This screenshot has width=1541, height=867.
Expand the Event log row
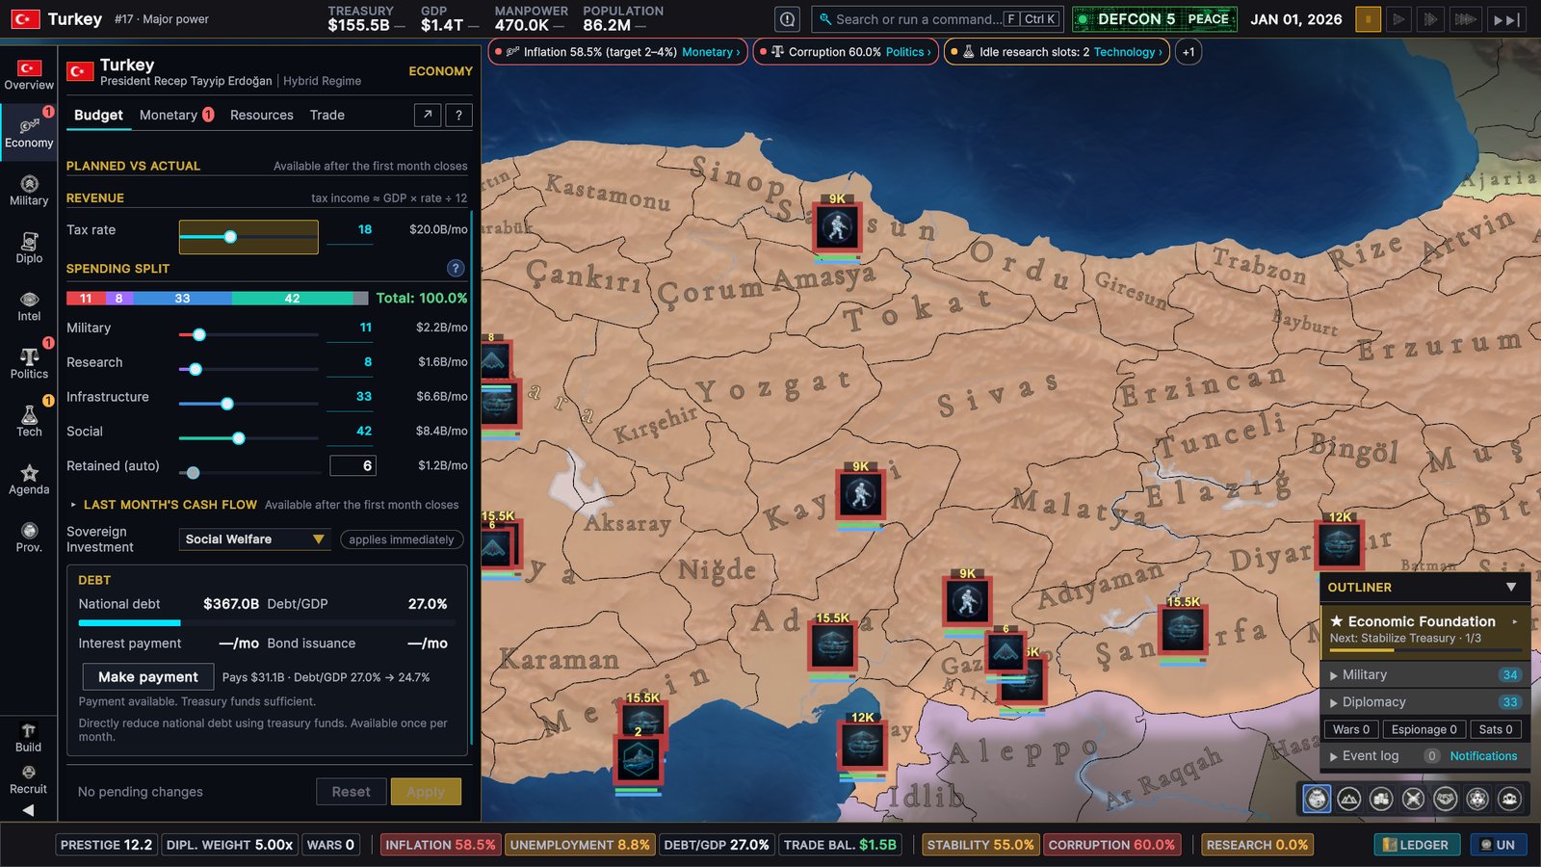(1371, 756)
